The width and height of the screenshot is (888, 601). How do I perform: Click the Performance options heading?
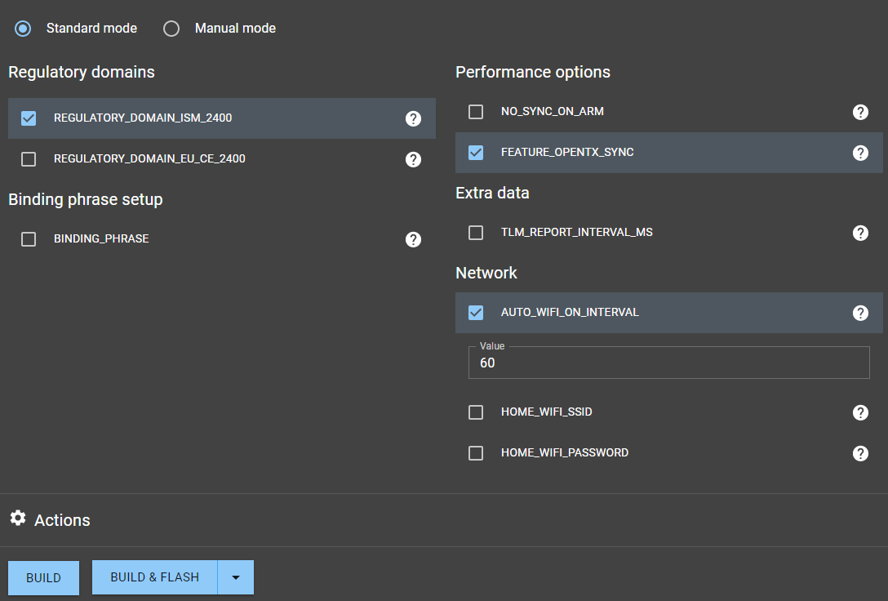533,72
